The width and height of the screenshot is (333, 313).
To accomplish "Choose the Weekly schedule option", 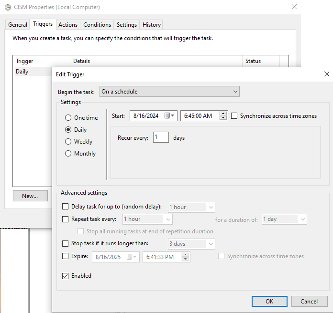I will (x=68, y=142).
